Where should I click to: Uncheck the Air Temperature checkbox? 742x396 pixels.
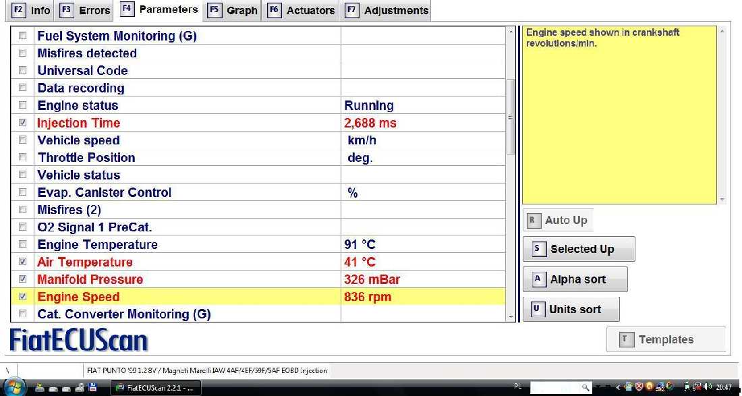click(22, 262)
